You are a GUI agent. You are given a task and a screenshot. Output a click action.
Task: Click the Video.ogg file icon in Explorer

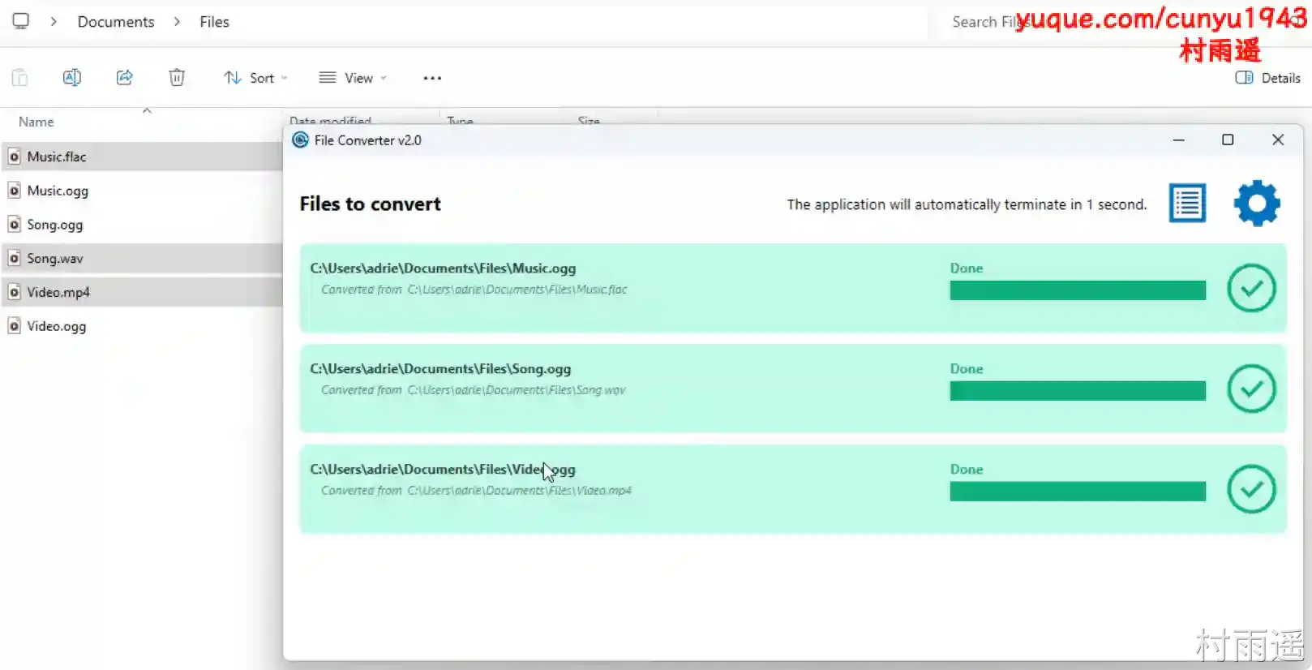14,326
